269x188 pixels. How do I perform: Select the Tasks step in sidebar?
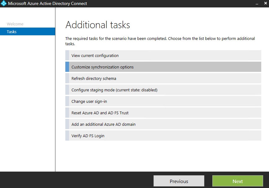point(12,32)
